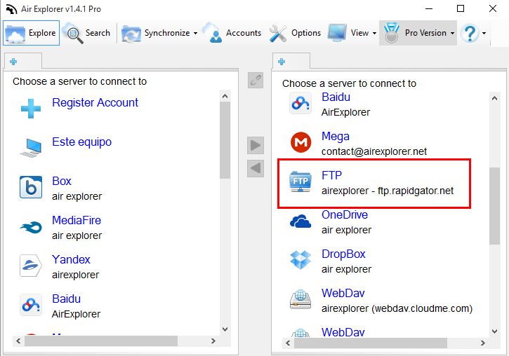Click left pane scroll right arrow
The image size is (509, 356).
[x=213, y=341]
